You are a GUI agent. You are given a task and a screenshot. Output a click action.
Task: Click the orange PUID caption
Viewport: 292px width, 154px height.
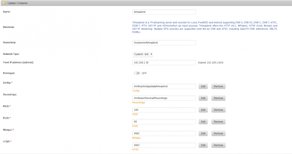point(135,126)
